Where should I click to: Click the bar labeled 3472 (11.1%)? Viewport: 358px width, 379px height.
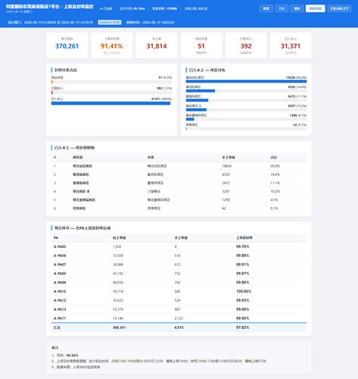coord(197,100)
